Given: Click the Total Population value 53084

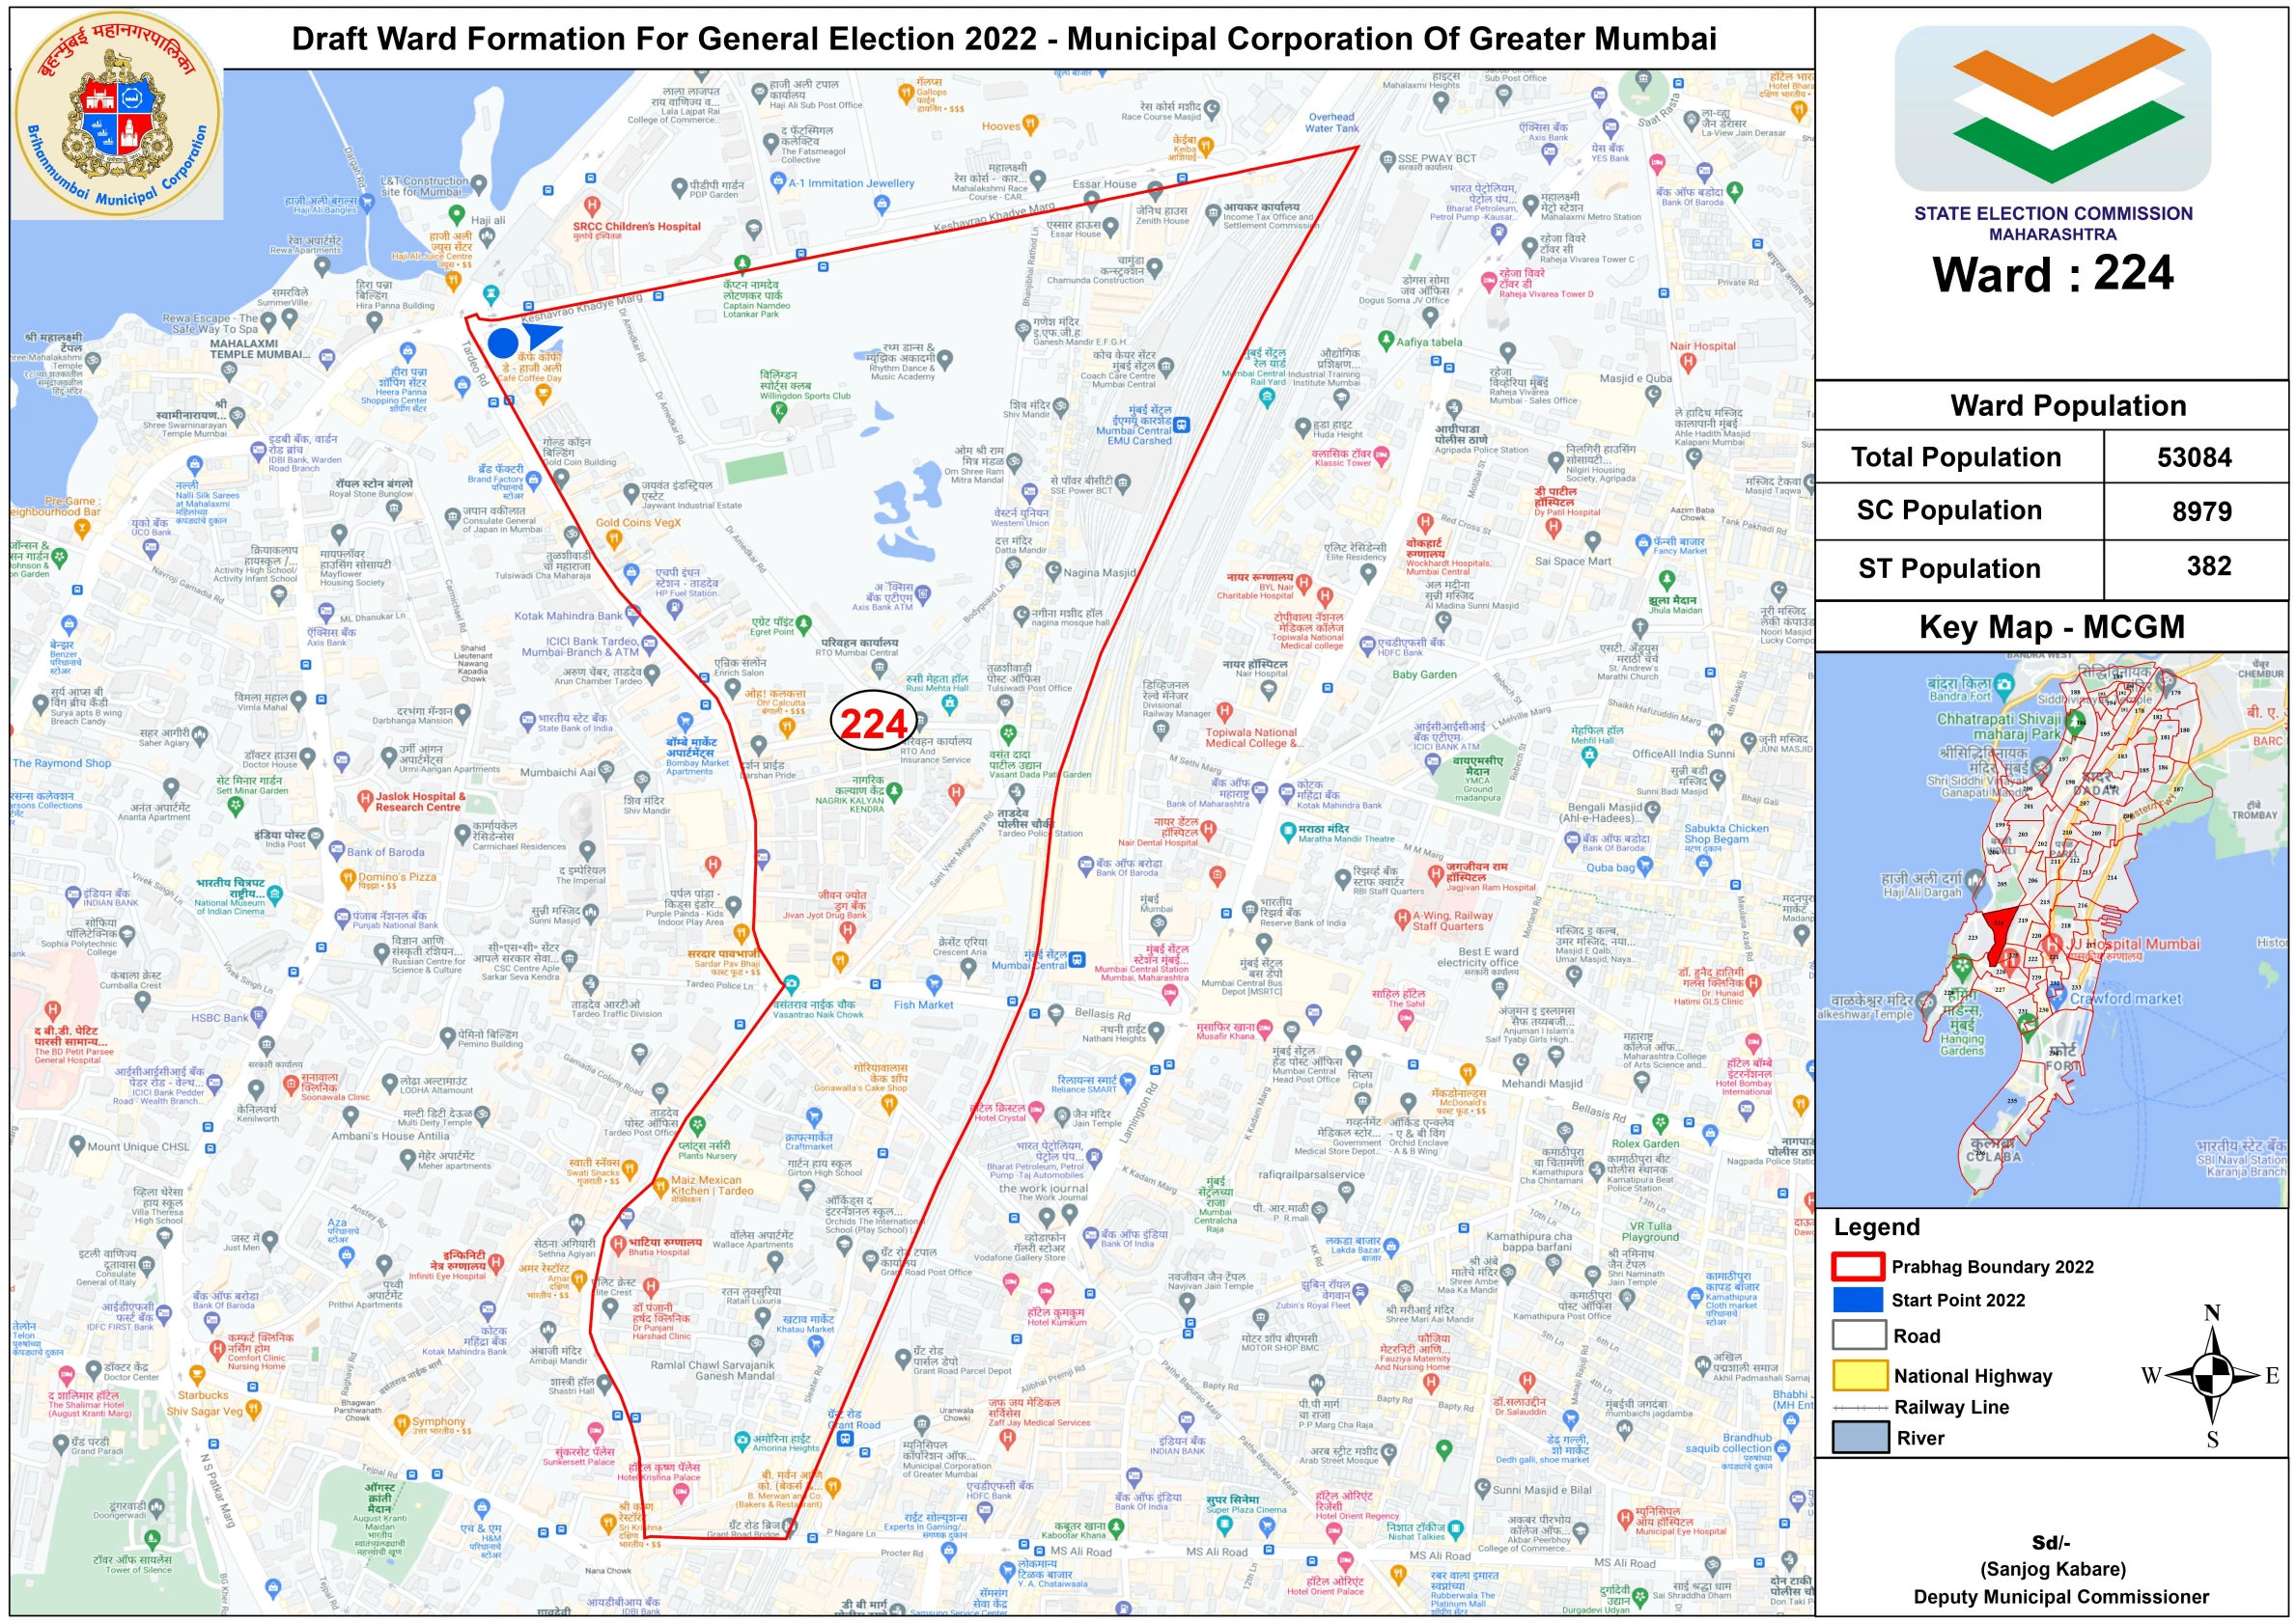Looking at the screenshot, I should (x=2194, y=457).
